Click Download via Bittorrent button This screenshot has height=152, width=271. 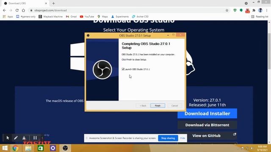(x=207, y=125)
